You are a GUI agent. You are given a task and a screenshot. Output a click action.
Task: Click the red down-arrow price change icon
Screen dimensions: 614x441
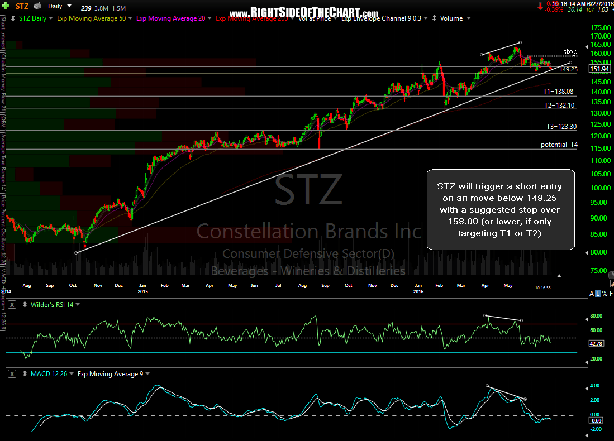point(540,6)
